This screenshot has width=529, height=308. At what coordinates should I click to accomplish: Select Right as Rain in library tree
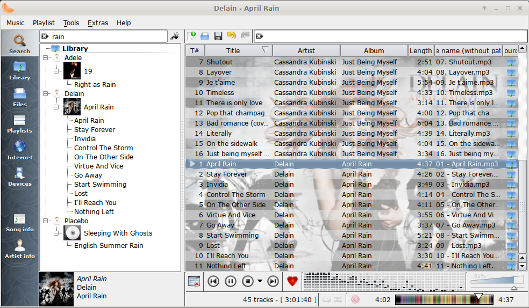click(95, 84)
